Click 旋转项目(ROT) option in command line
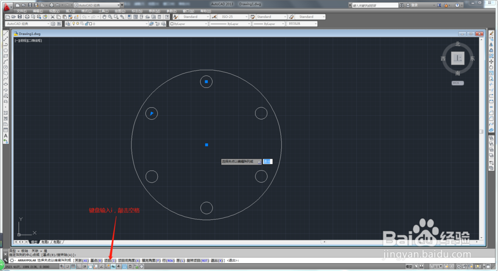This screenshot has width=498, height=271. click(198, 261)
